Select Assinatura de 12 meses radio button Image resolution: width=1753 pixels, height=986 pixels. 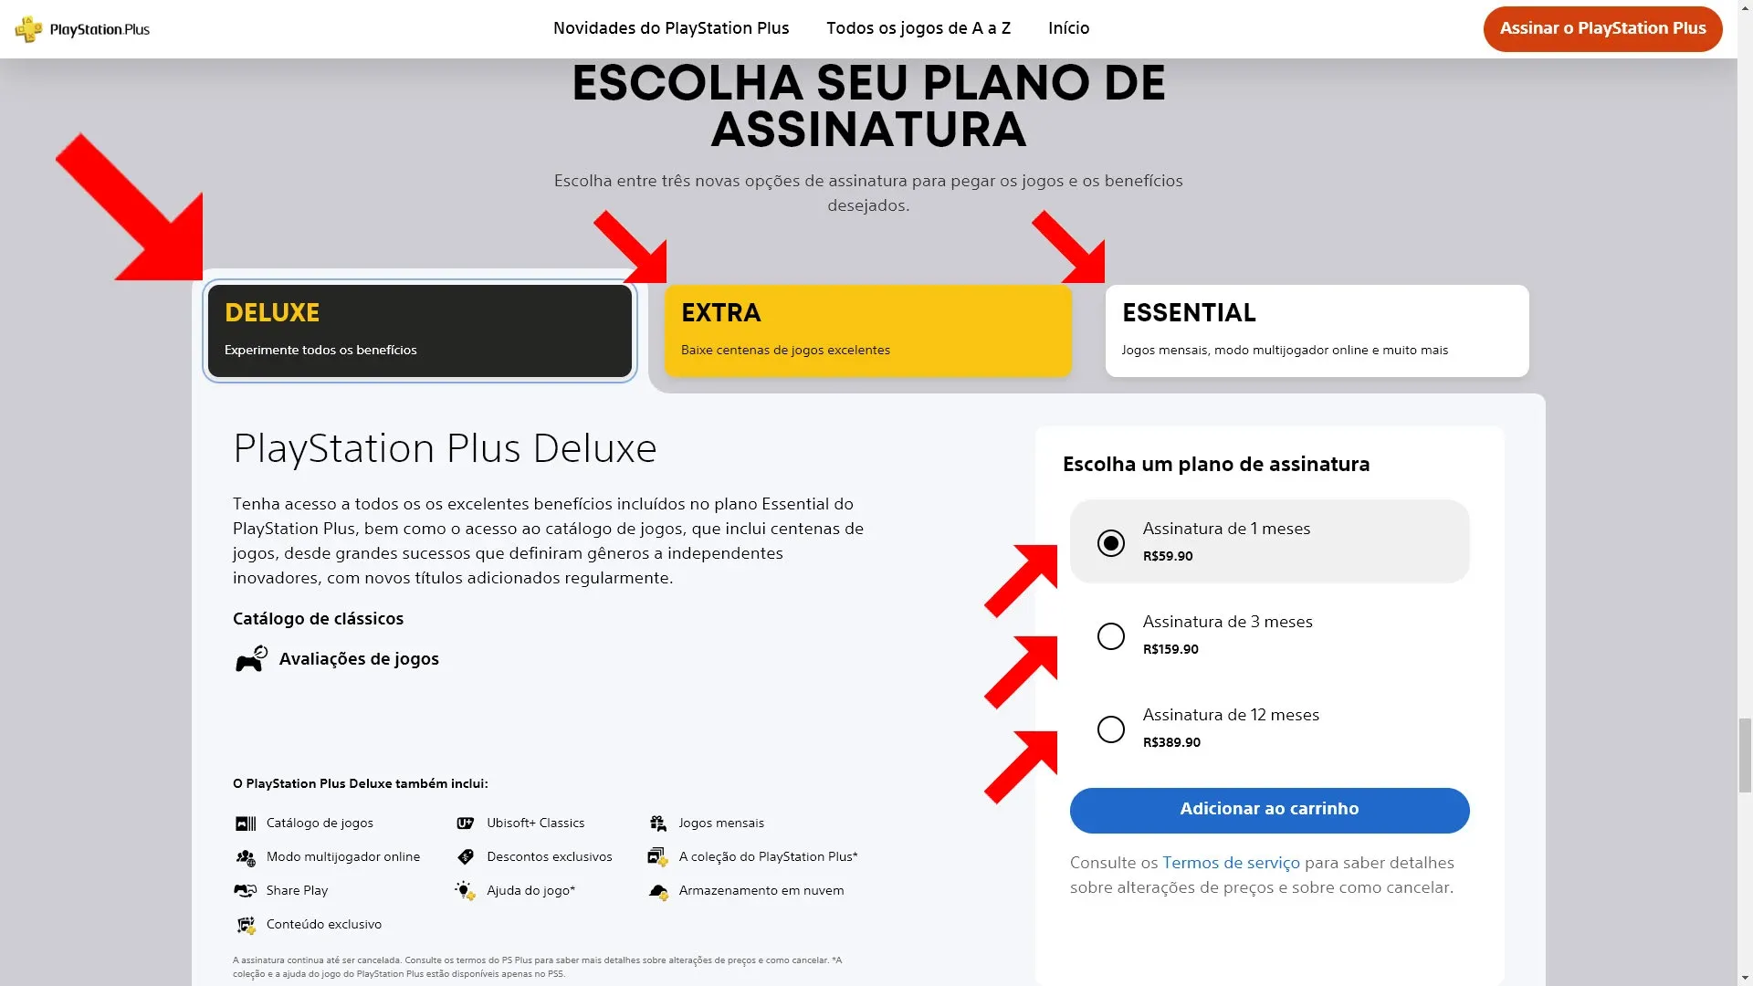[x=1110, y=729]
